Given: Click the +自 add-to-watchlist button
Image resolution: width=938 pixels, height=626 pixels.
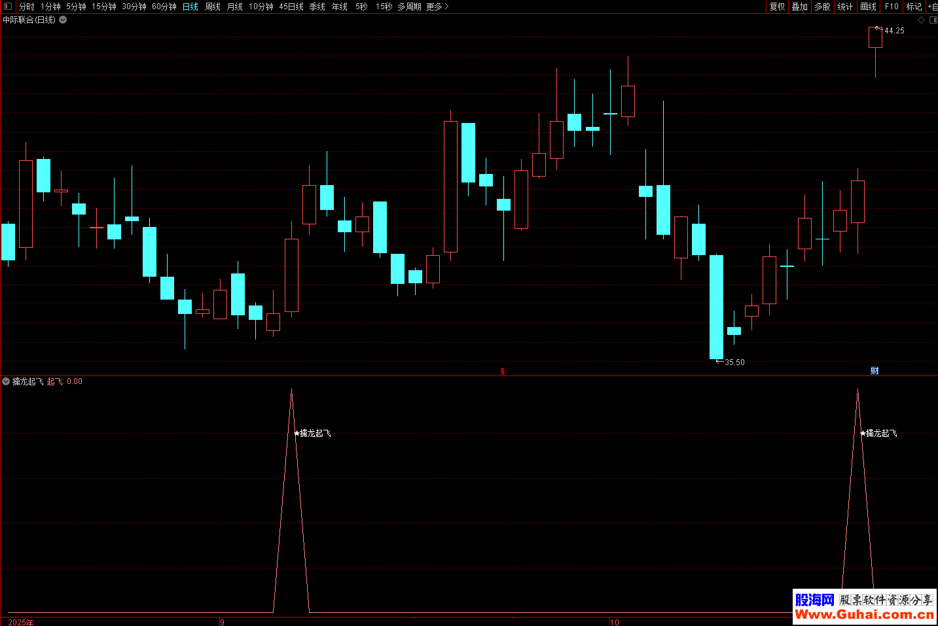Looking at the screenshot, I should tap(932, 7).
